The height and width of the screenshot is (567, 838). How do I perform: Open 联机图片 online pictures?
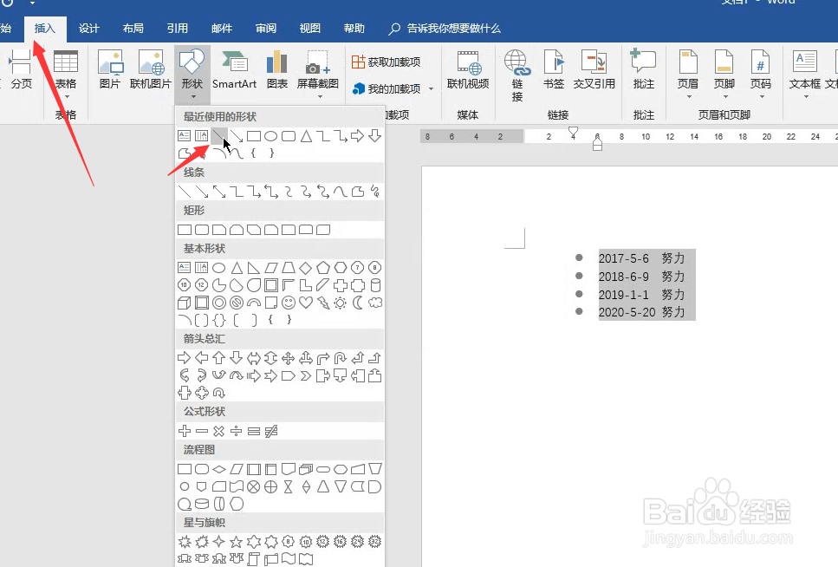pyautogui.click(x=150, y=69)
